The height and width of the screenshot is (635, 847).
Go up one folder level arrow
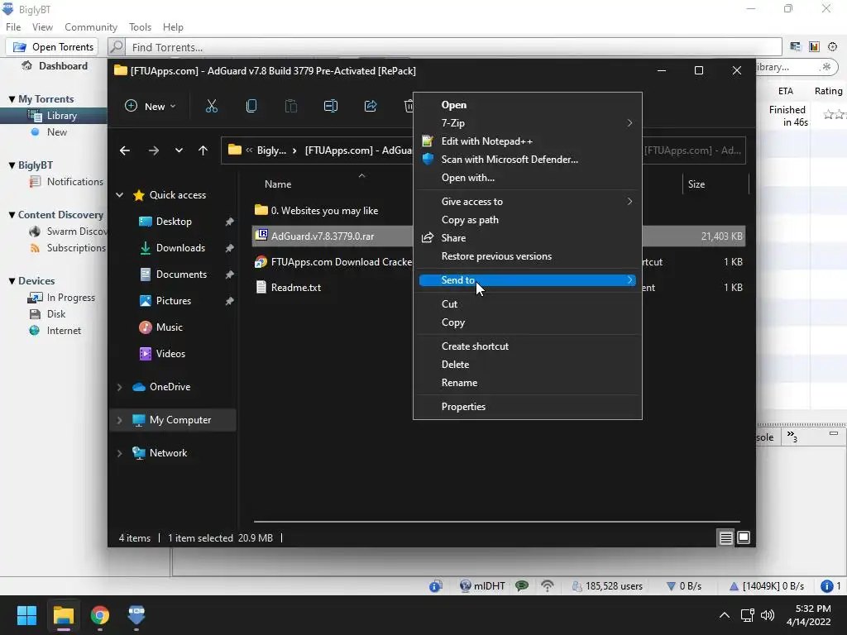pos(203,150)
